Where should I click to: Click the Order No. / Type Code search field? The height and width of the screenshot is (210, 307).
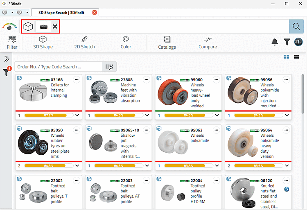pyautogui.click(x=59, y=67)
